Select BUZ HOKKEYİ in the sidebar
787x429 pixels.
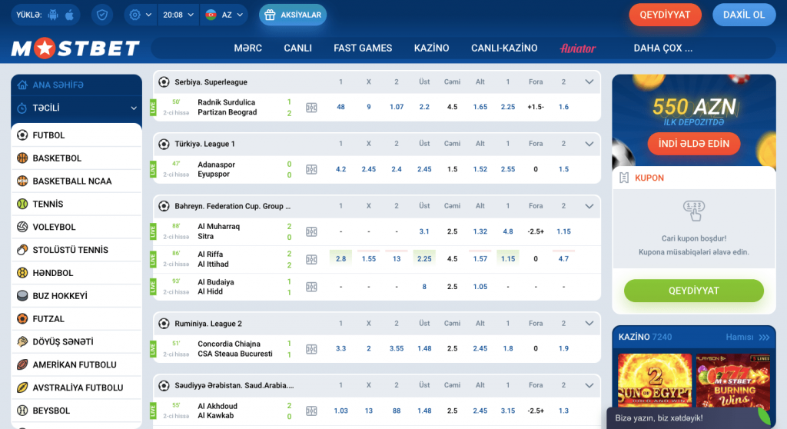click(x=76, y=296)
